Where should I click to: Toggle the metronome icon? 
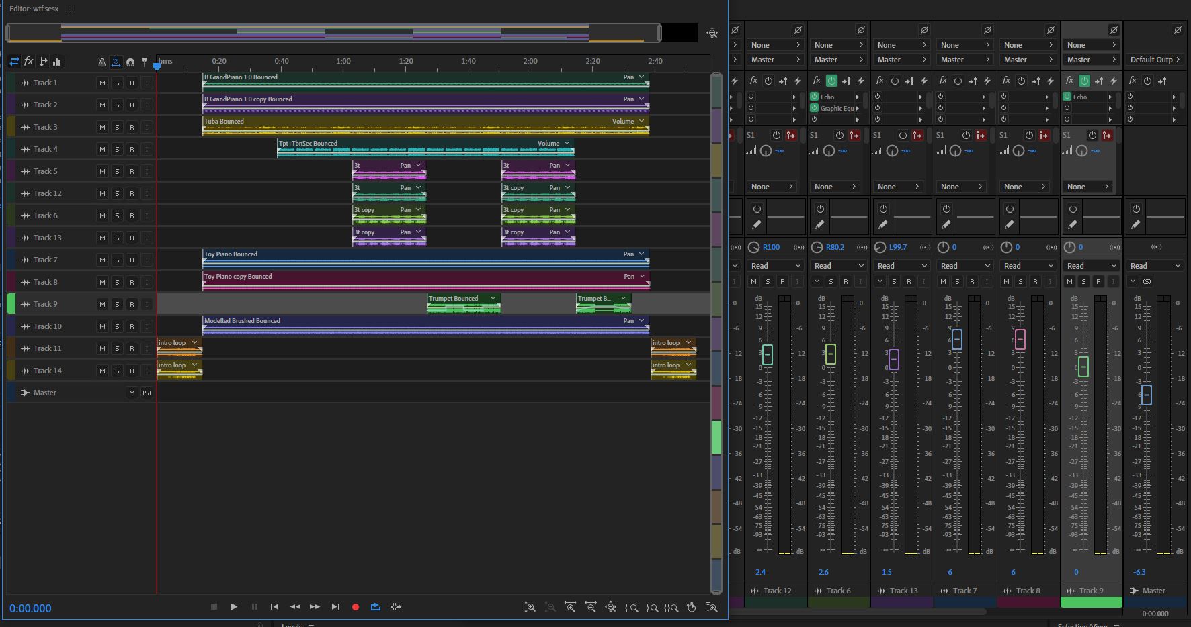pos(101,62)
